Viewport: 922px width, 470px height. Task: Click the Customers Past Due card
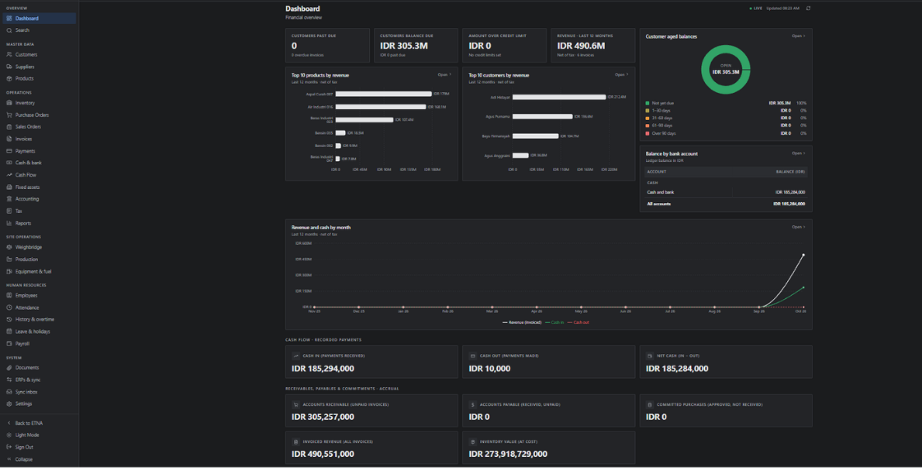click(327, 45)
